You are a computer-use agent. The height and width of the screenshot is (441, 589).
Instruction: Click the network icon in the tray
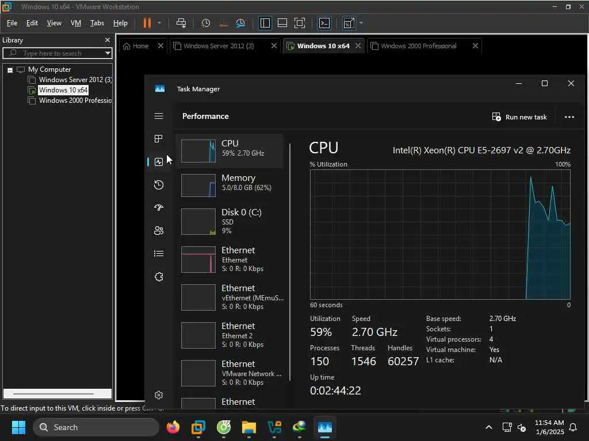pos(507,427)
